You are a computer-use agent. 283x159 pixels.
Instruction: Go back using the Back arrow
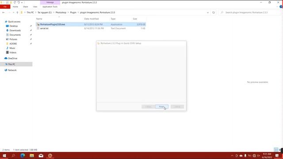point(4,12)
